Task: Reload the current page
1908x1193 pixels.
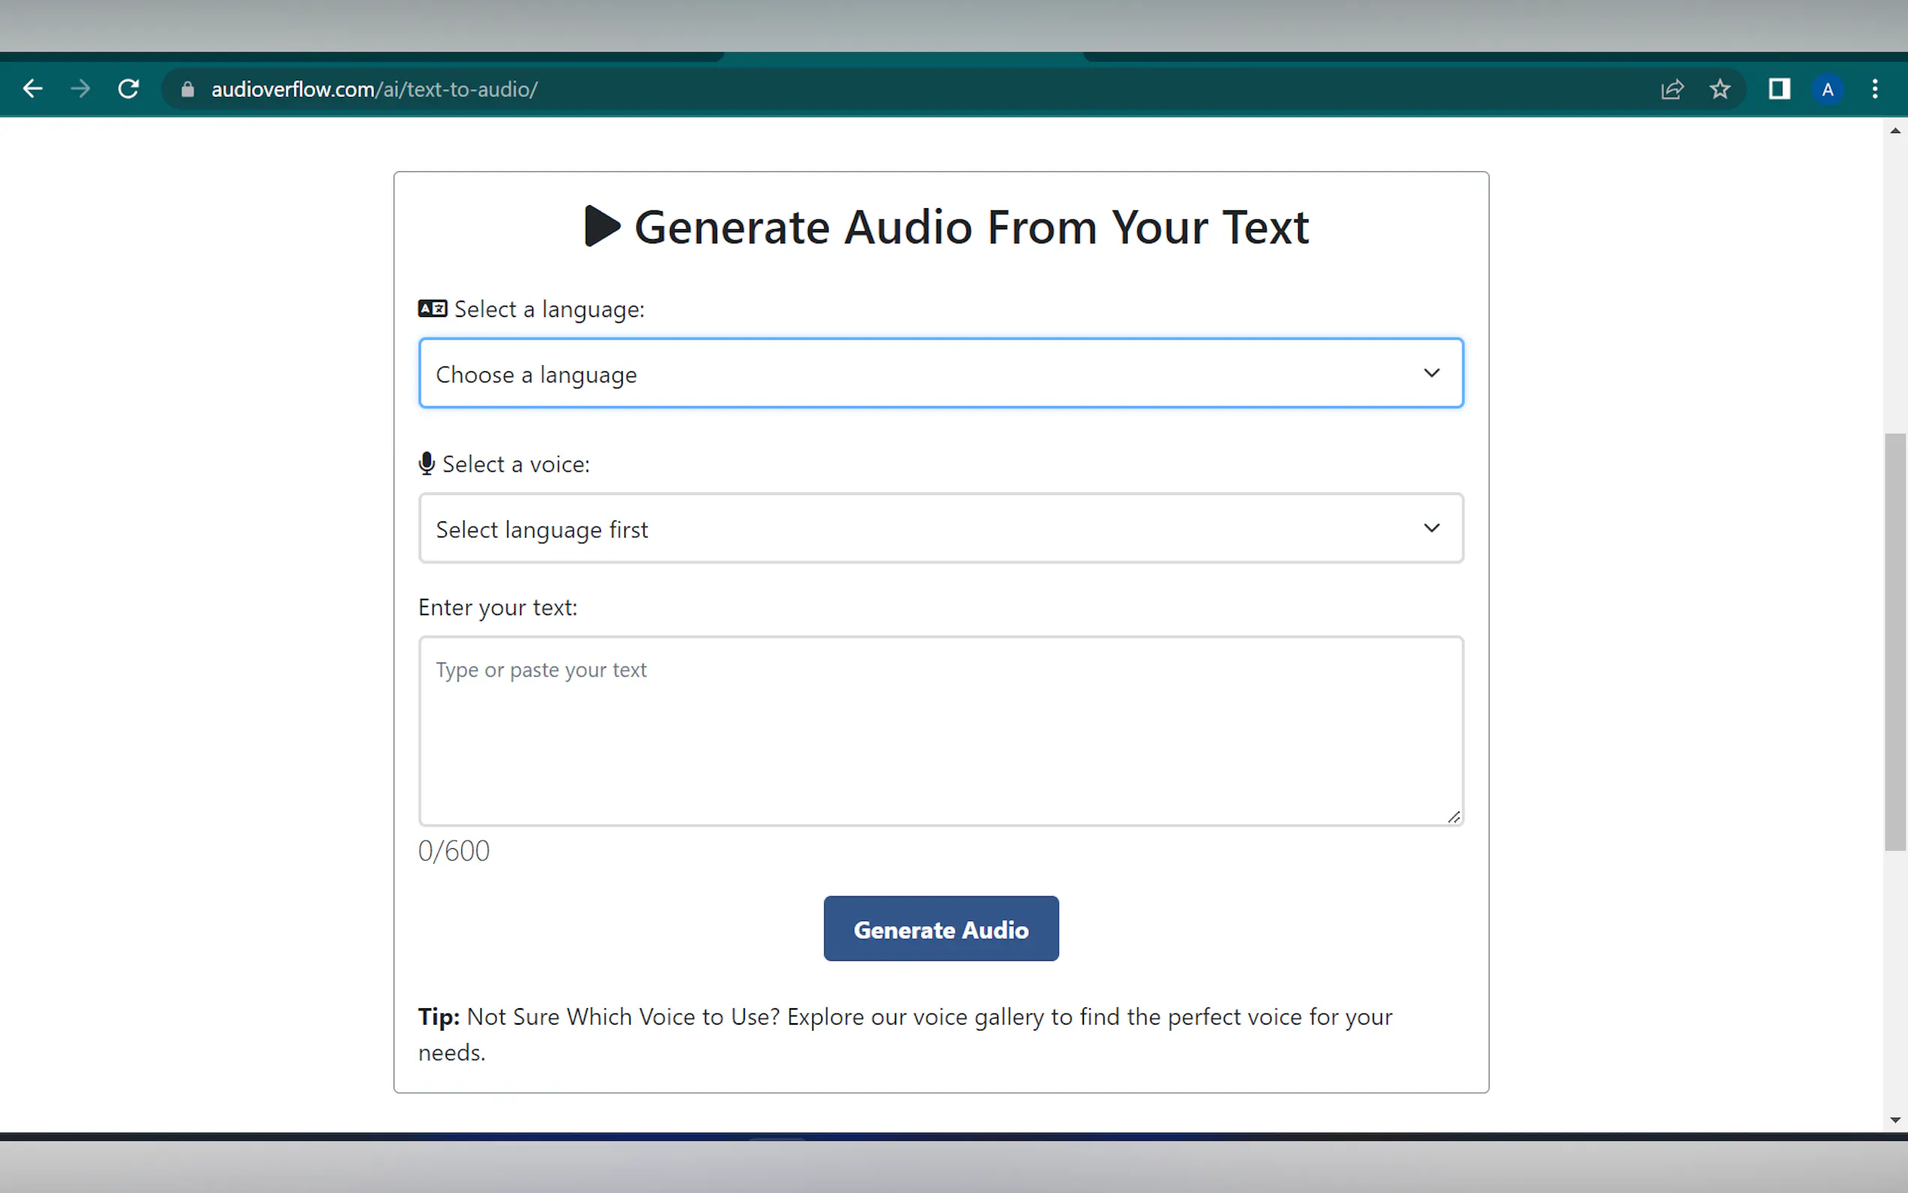Action: pyautogui.click(x=128, y=89)
